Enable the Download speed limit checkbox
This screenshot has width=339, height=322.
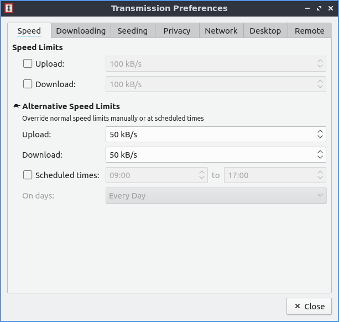[x=28, y=84]
